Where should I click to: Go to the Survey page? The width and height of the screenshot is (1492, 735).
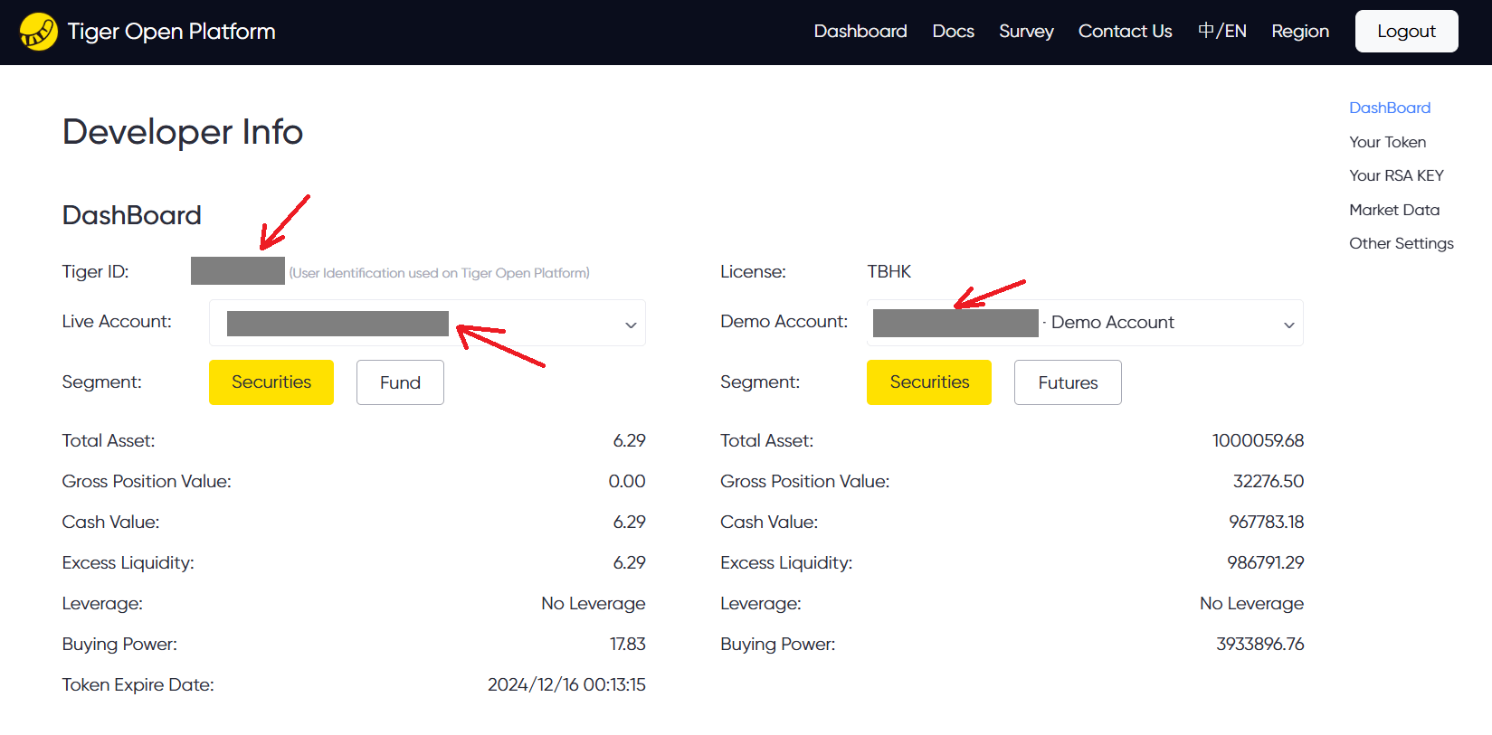tap(1026, 31)
